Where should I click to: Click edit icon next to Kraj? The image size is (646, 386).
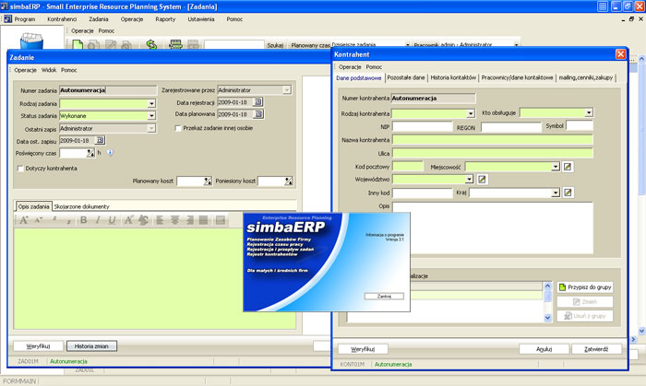click(x=568, y=193)
